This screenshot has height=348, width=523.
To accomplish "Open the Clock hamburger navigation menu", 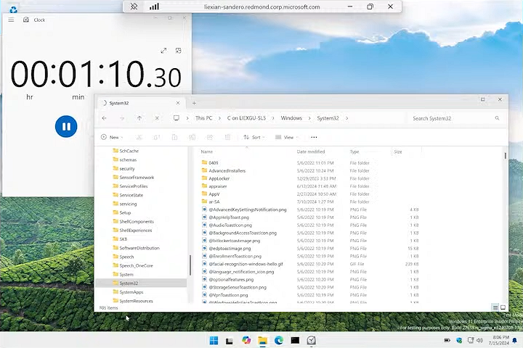I will [x=11, y=20].
